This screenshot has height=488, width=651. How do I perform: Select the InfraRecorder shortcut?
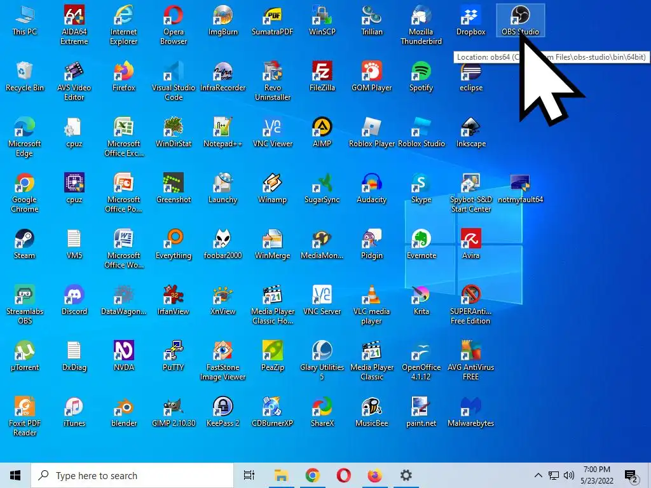tap(223, 76)
